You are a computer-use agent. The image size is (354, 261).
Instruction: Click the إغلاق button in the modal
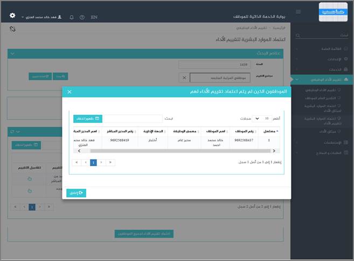(x=76, y=193)
